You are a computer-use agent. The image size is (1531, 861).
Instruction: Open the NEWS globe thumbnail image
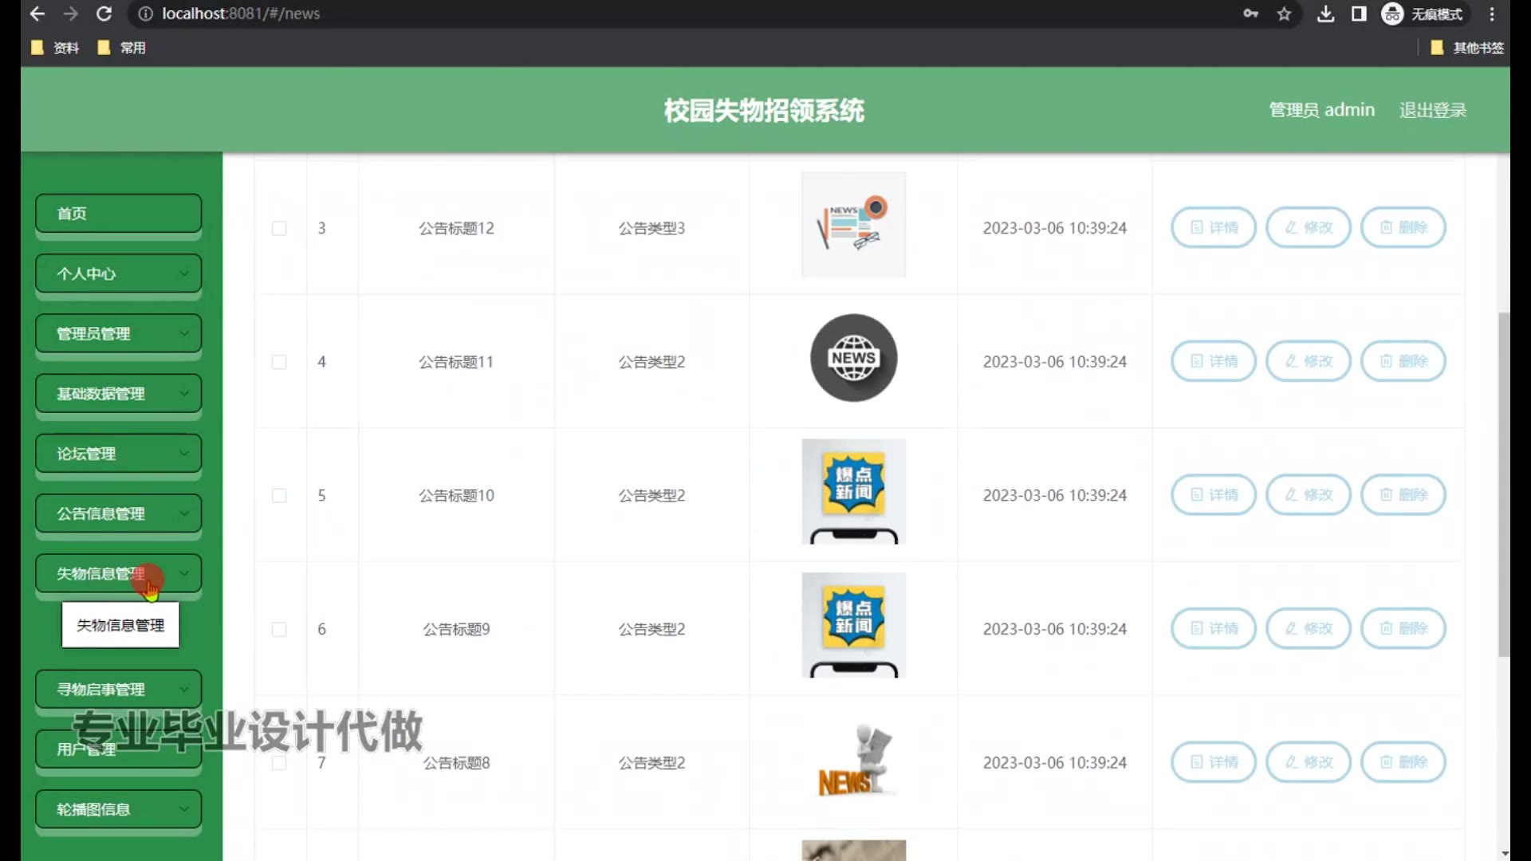(x=853, y=358)
